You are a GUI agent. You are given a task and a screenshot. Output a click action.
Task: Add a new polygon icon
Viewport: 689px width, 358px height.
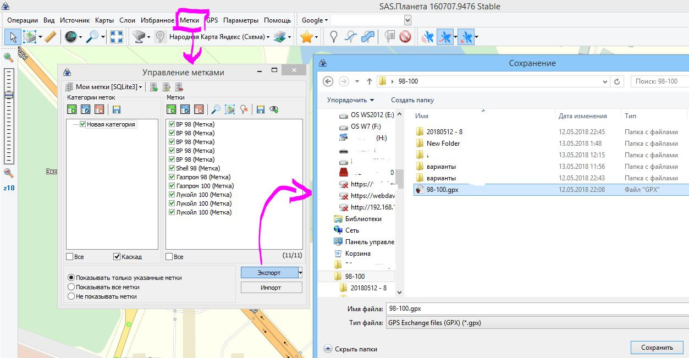pyautogui.click(x=368, y=37)
